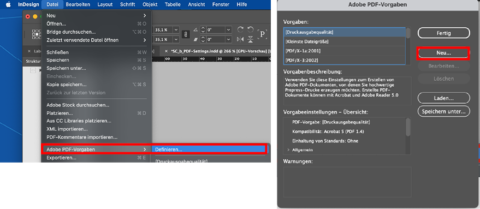
Task: Open the rotation angle dropdown arrow
Action: pyautogui.click(x=229, y=29)
